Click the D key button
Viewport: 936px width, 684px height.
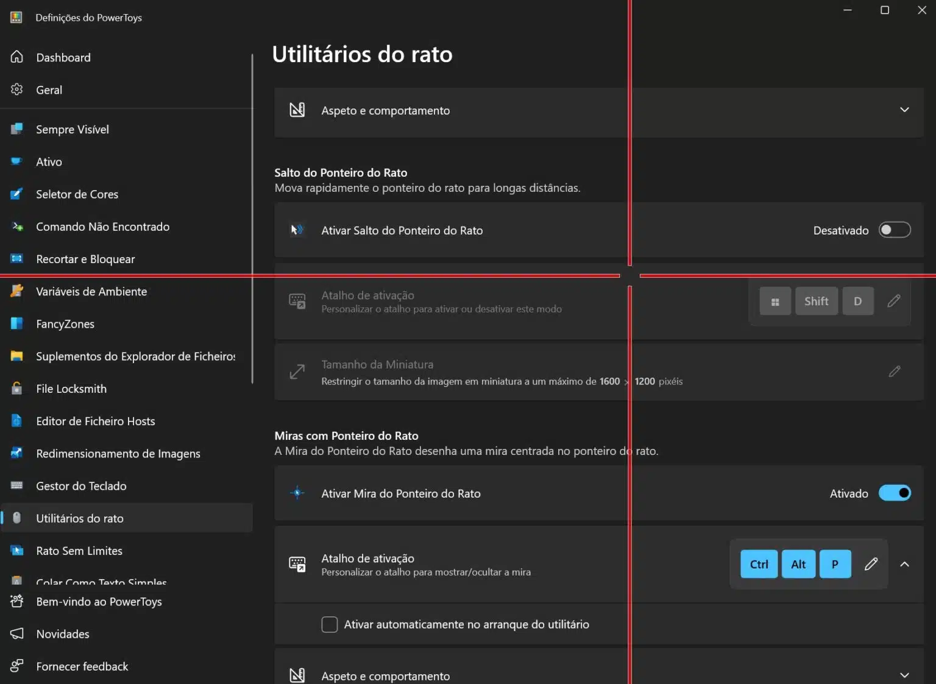[x=858, y=301]
